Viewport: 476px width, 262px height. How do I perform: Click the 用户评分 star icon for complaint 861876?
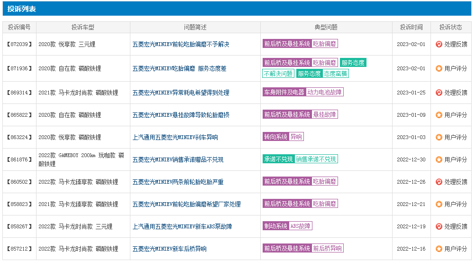coord(439,159)
